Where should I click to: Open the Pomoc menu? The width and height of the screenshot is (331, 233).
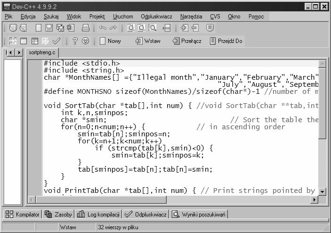256,17
